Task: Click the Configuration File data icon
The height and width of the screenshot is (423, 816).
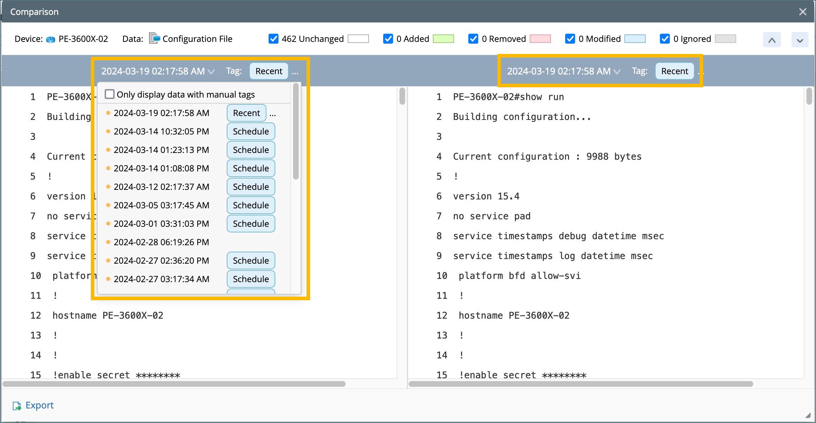Action: point(154,38)
